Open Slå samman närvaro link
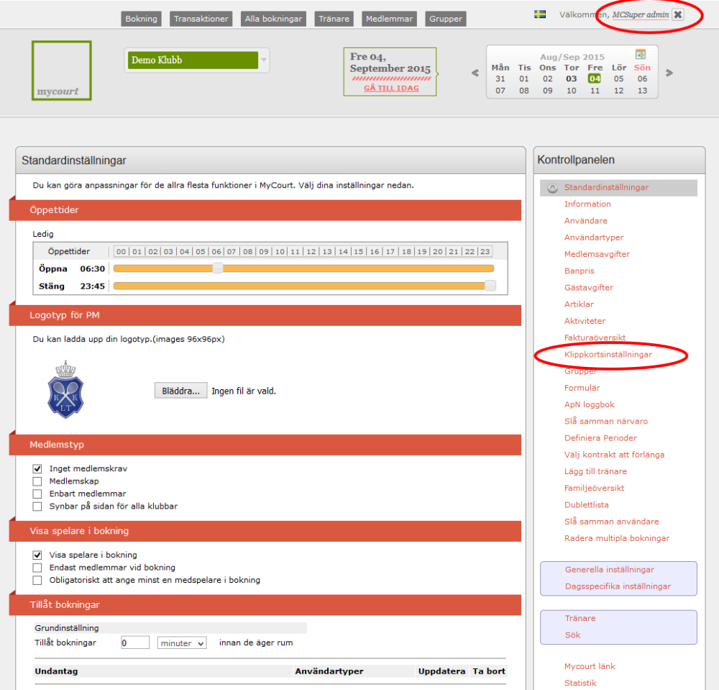The image size is (719, 690). coord(605,421)
